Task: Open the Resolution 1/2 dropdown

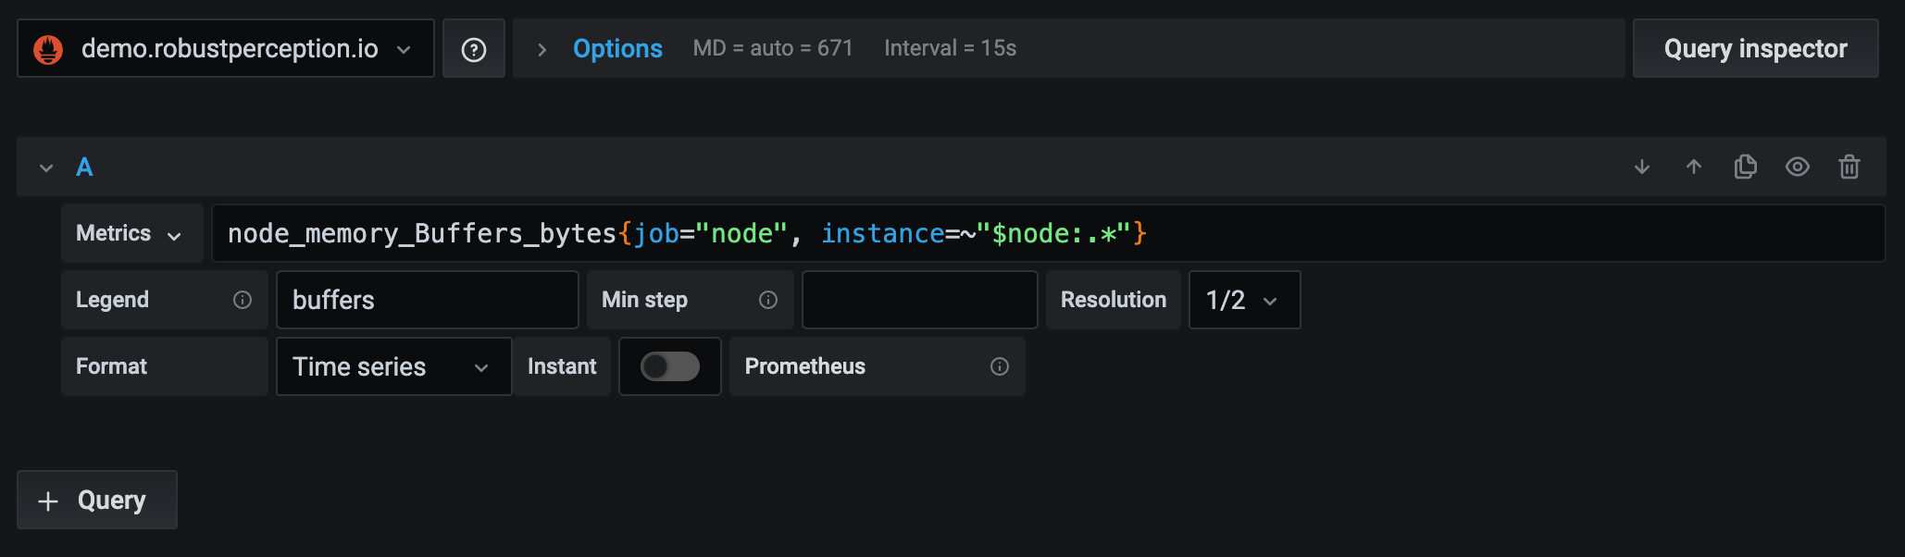Action: coord(1244,300)
